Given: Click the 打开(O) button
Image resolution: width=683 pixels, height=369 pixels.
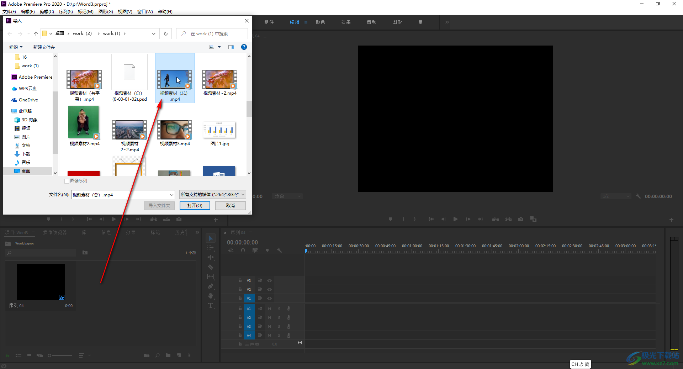Looking at the screenshot, I should click(195, 206).
